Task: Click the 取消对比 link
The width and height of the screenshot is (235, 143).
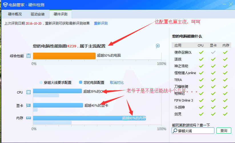Action: (117, 83)
